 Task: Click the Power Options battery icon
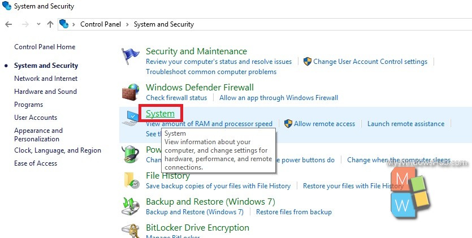[131, 154]
